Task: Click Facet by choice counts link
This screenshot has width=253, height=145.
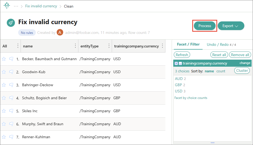Action: 191,98
